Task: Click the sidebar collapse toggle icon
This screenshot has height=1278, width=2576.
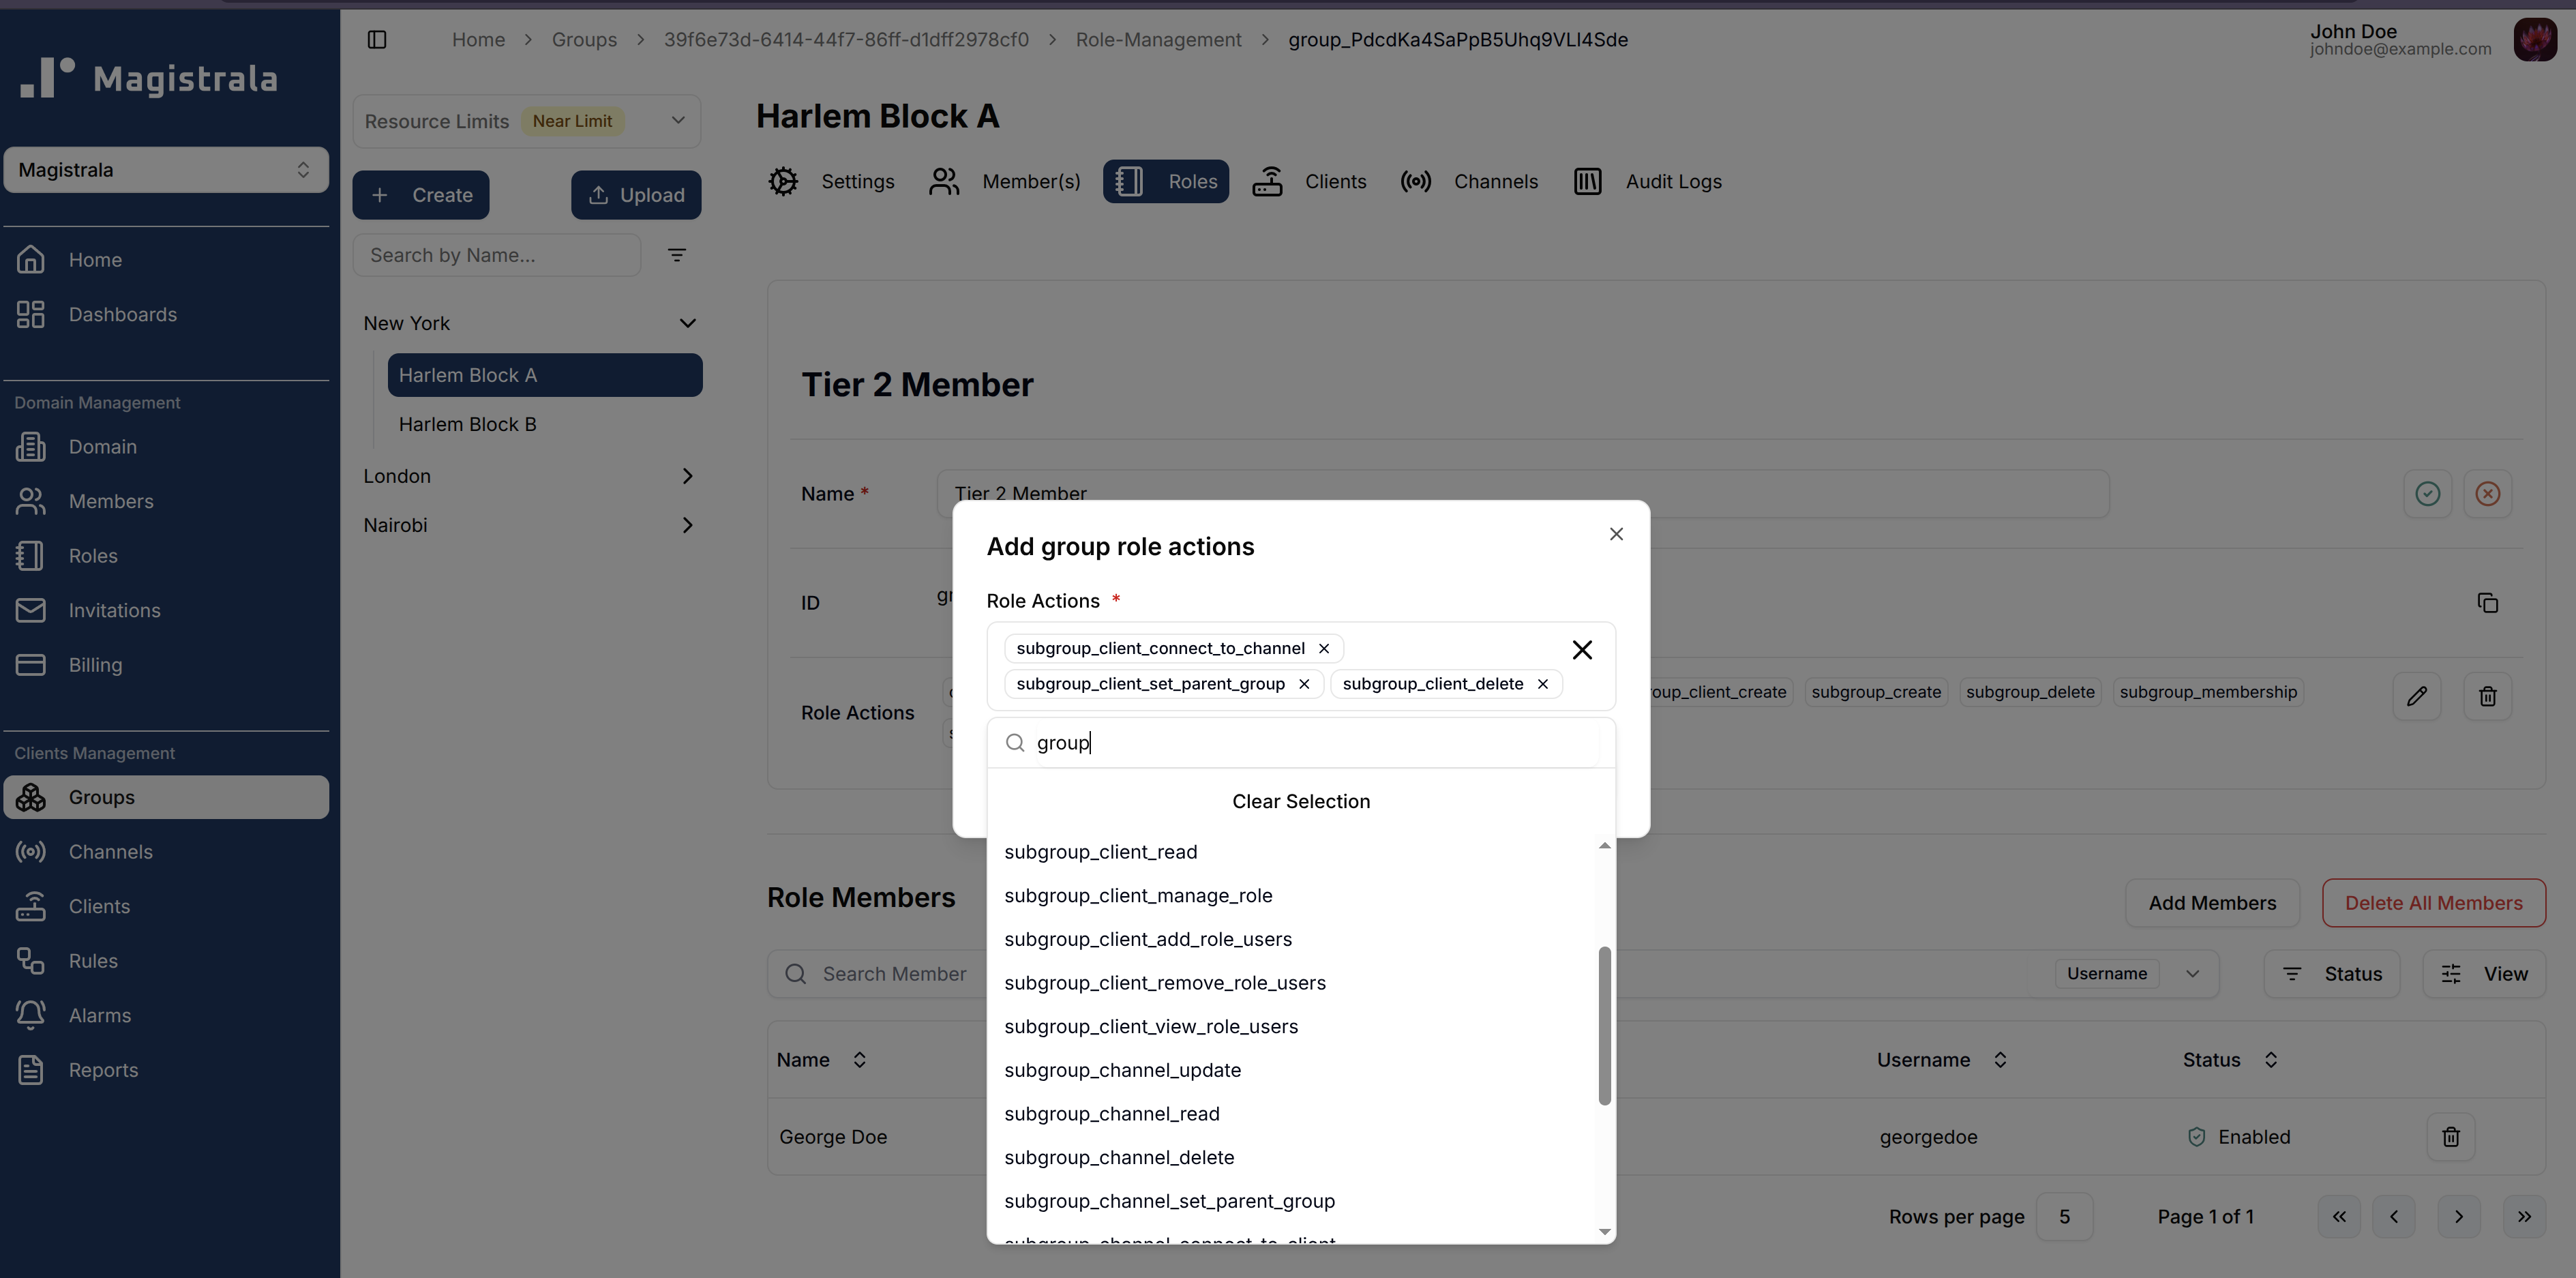Action: click(x=377, y=40)
